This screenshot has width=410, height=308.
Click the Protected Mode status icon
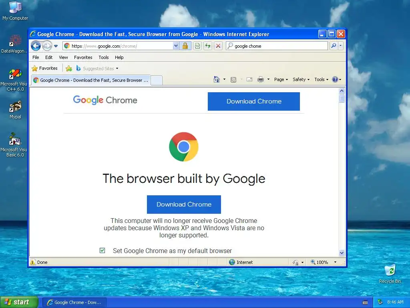(x=295, y=262)
